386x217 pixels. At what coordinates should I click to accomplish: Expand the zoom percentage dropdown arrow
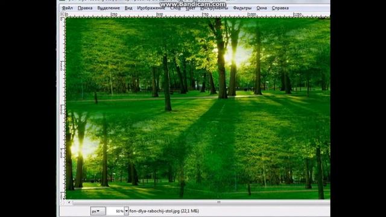click(126, 211)
